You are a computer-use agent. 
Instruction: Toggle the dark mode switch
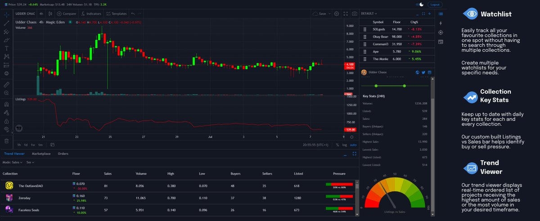(x=420, y=4)
